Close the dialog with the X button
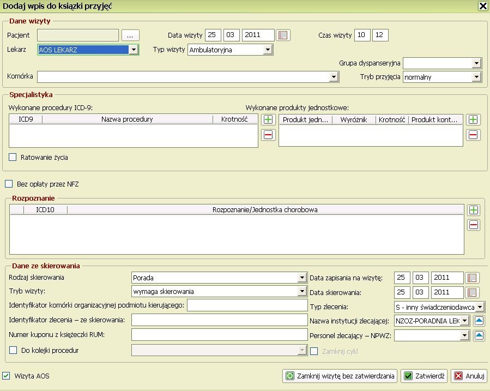Image resolution: width=490 pixels, height=391 pixels. 483,6
